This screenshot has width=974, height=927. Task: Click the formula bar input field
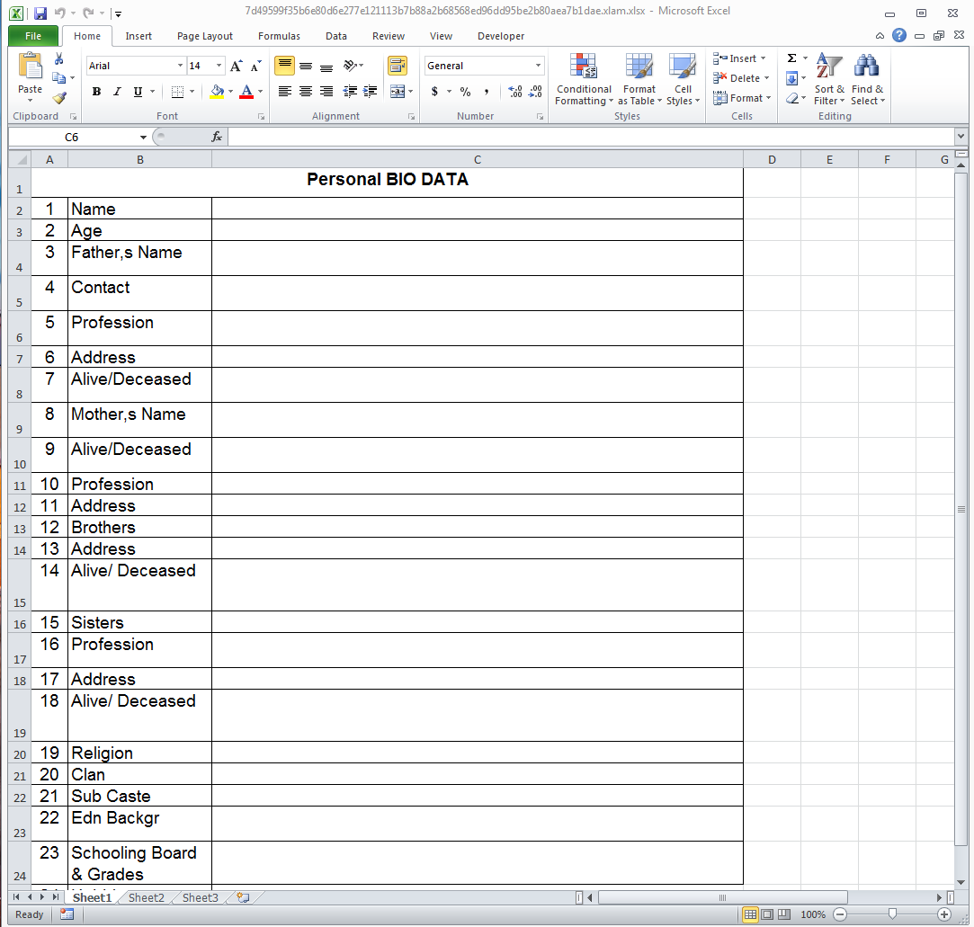pos(592,137)
